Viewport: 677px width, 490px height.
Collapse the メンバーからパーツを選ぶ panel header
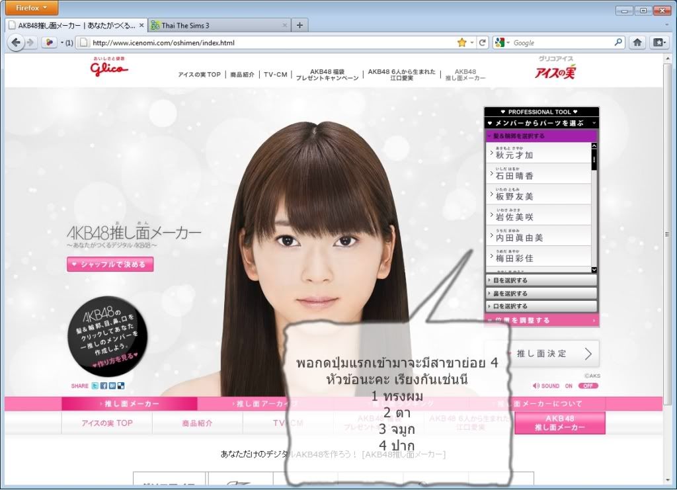[x=541, y=123]
